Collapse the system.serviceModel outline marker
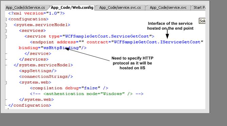 pos(6,25)
